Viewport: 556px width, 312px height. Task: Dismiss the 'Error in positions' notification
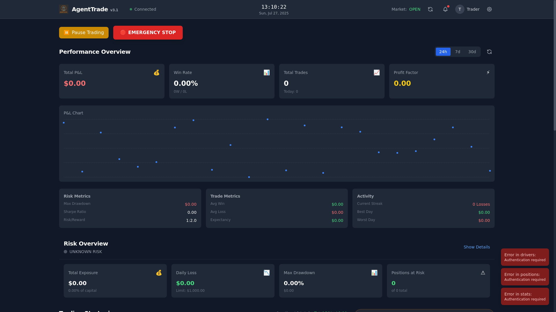point(525,277)
